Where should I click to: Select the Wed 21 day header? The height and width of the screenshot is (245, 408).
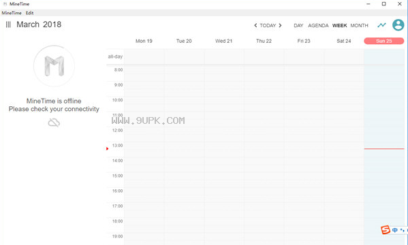[224, 41]
